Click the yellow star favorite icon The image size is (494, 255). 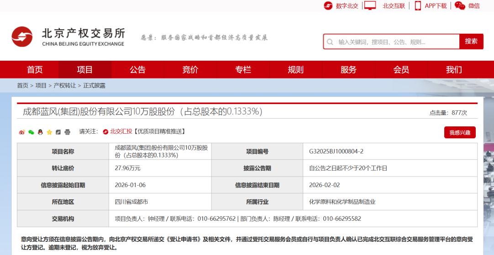tap(49, 132)
